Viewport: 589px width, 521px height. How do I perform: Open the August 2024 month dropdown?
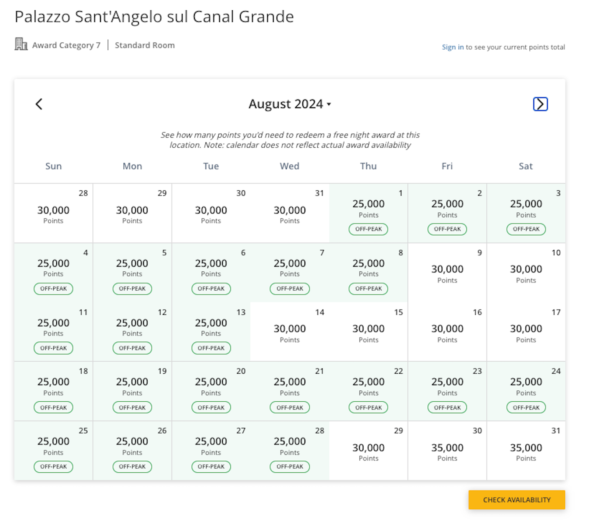[x=290, y=104]
